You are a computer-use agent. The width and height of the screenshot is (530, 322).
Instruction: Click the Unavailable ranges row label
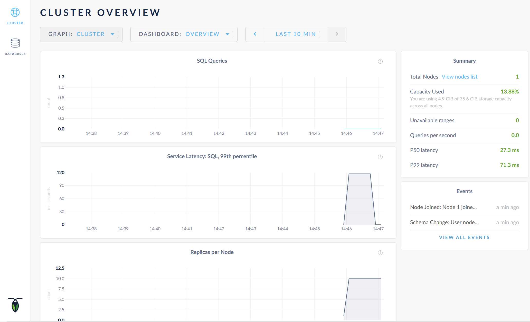point(432,120)
